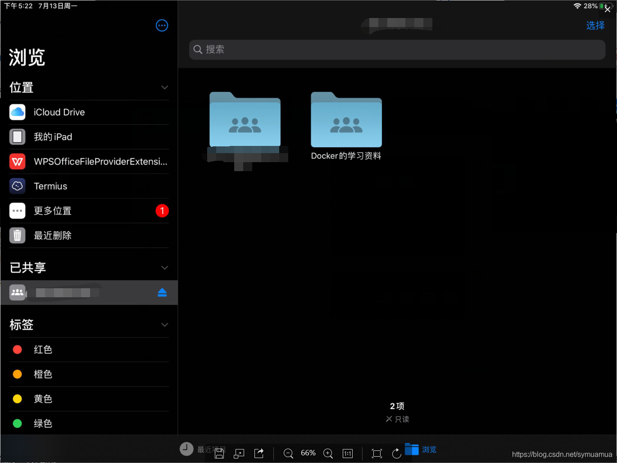This screenshot has height=463, width=617.
Task: Click the 2 项 item count text
Action: (397, 406)
